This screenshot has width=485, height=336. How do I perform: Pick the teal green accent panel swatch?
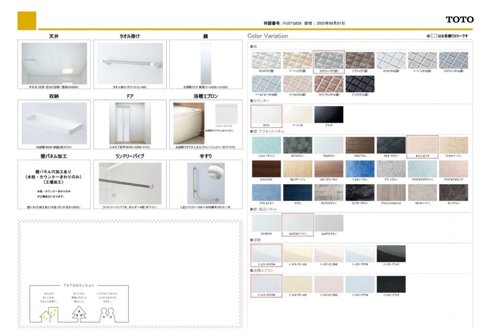266,145
